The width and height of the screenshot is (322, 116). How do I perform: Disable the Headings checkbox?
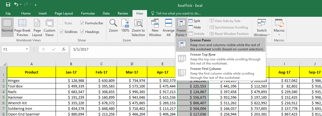(82, 32)
